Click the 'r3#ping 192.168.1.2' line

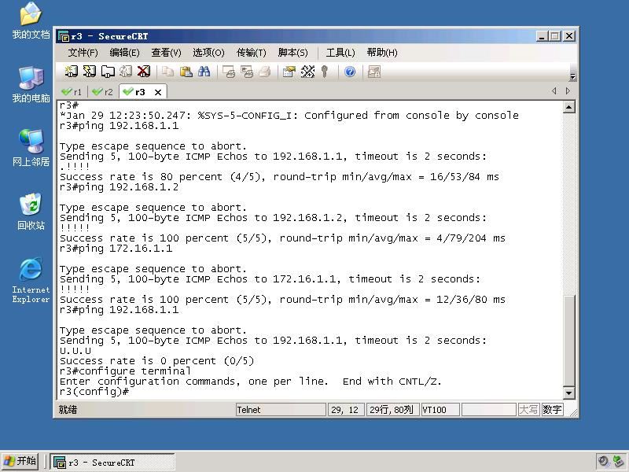(120, 187)
